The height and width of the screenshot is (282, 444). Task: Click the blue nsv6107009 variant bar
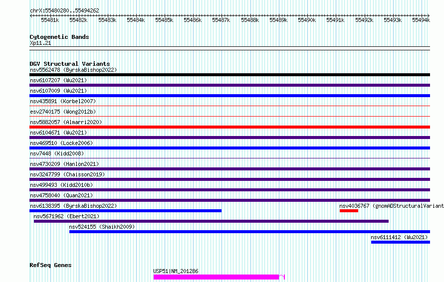(x=229, y=96)
